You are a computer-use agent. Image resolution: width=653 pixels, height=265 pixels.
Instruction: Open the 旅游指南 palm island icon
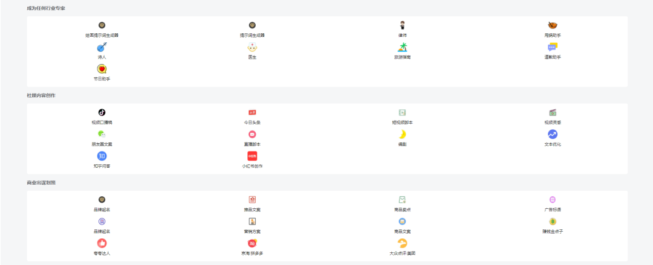pos(402,47)
